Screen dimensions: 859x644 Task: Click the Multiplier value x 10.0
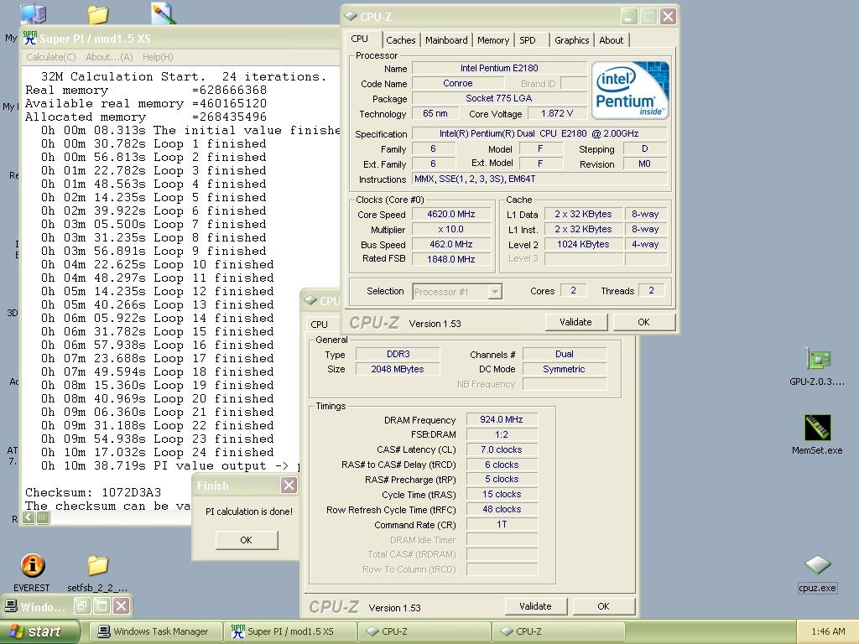coord(450,230)
